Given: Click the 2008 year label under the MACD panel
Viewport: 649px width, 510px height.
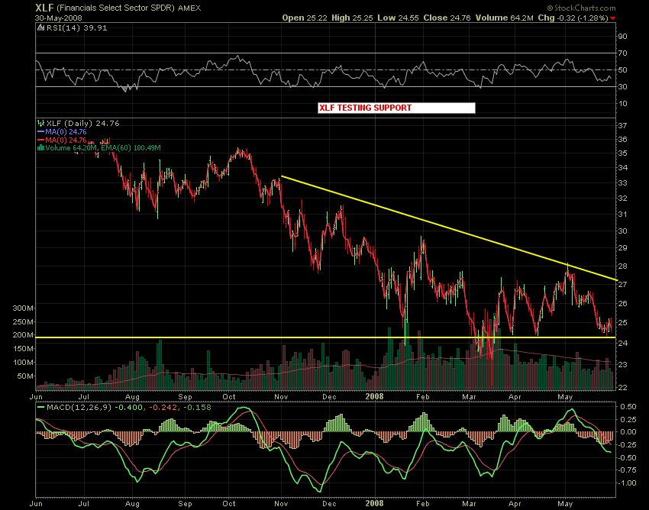Looking at the screenshot, I should coord(374,503).
